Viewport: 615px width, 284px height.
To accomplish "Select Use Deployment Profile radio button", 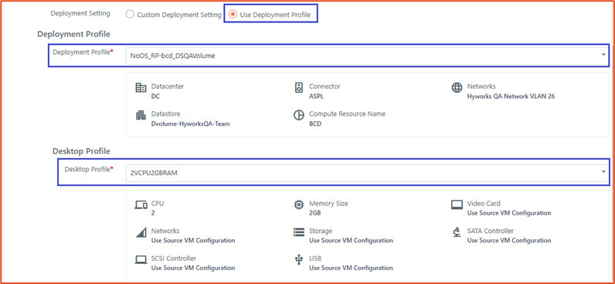I will [x=233, y=15].
